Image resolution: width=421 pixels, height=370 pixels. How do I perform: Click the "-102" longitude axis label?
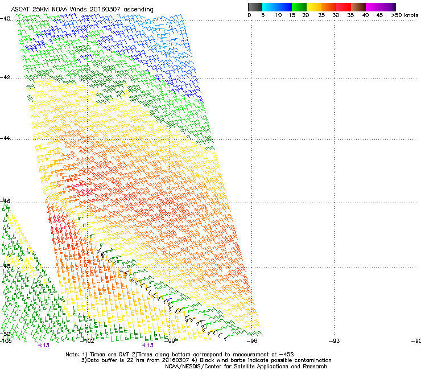point(88,341)
